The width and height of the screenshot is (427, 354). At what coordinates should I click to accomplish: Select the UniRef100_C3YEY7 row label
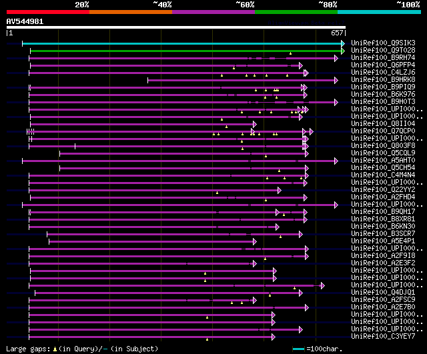pos(383,337)
